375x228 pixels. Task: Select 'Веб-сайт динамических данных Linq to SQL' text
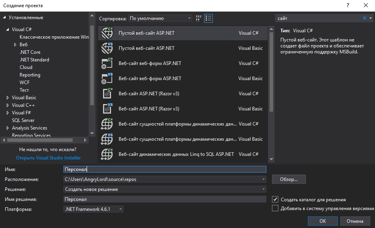[x=176, y=154]
